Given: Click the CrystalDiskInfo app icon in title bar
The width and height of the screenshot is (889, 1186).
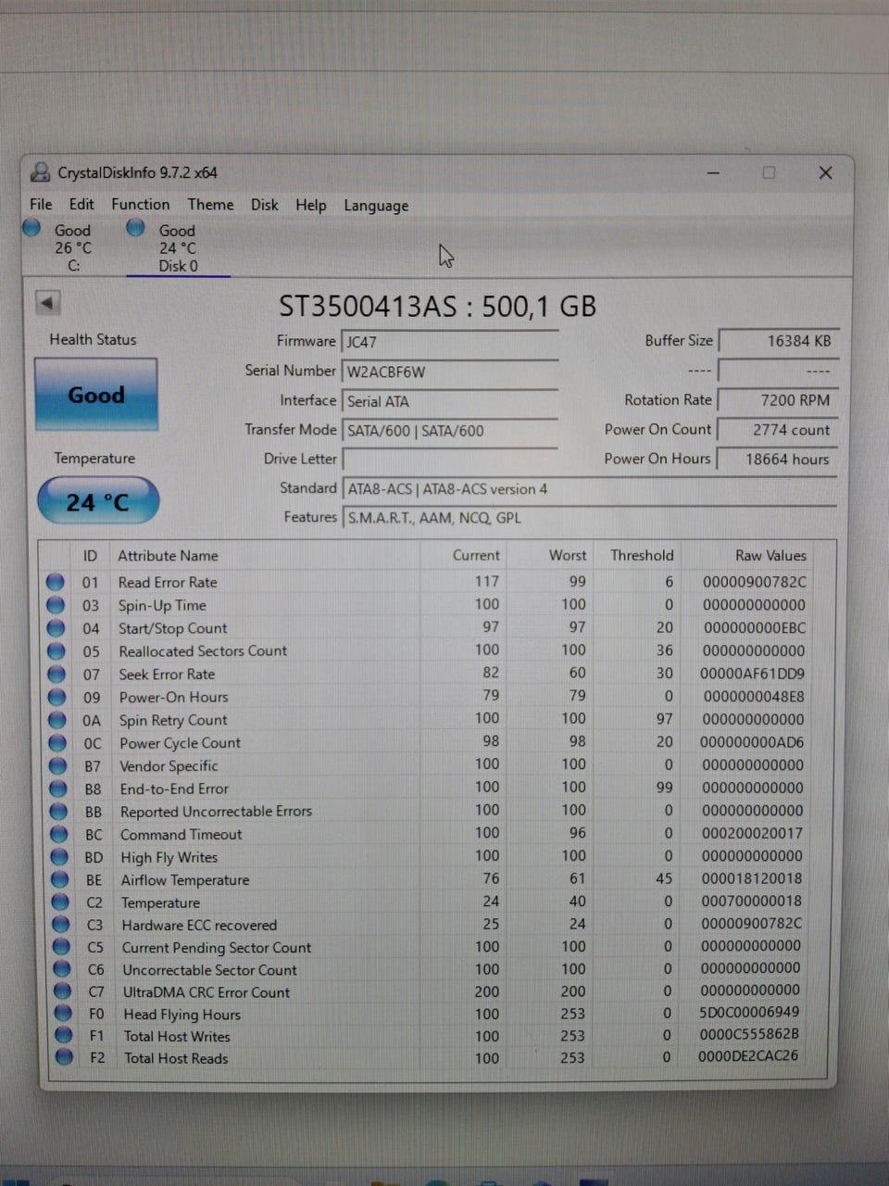Looking at the screenshot, I should [x=40, y=172].
